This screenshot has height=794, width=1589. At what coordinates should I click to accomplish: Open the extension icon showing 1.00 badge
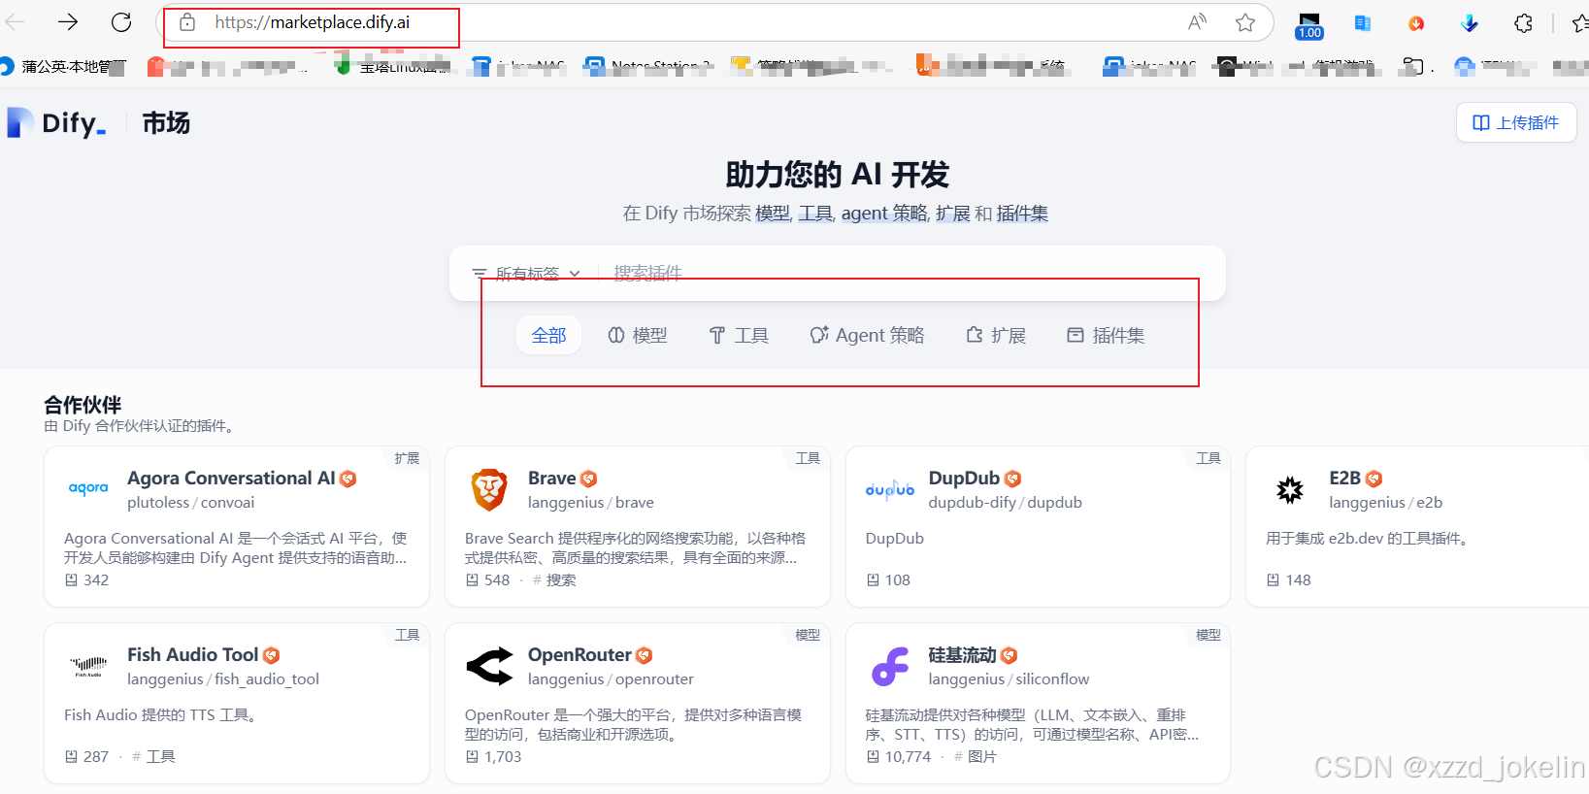[x=1309, y=25]
